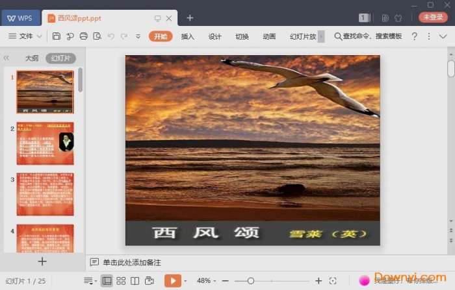The height and width of the screenshot is (290, 455).
Task: Select slide 3 thumbnail
Action: pyautogui.click(x=45, y=195)
